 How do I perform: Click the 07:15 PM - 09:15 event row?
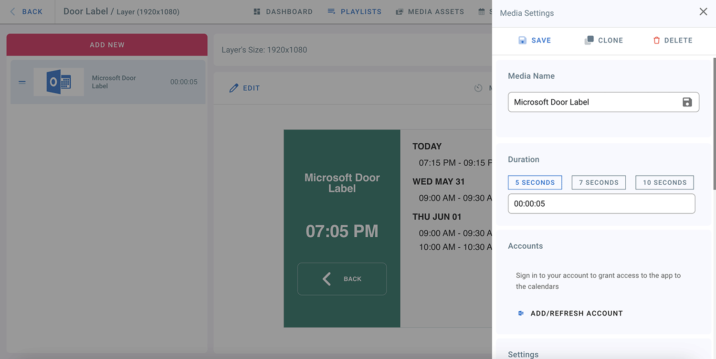point(455,163)
